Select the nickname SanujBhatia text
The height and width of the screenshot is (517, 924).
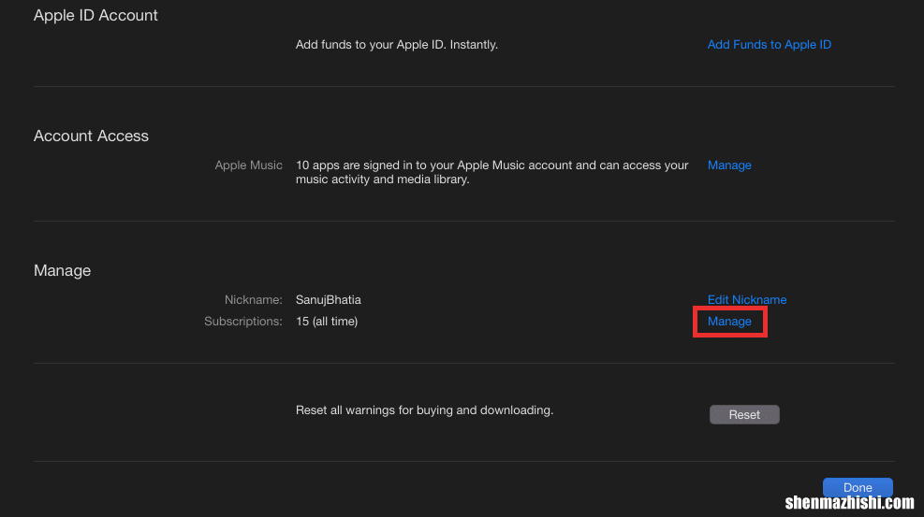329,300
